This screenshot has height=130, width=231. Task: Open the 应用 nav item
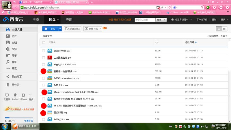click(x=69, y=20)
